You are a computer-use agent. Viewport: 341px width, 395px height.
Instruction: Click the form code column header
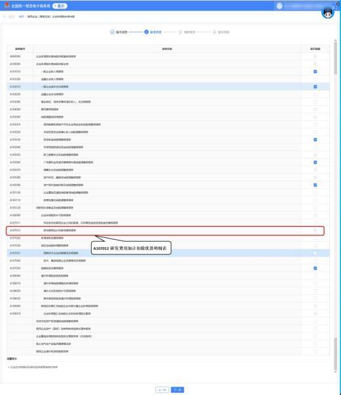pos(20,49)
